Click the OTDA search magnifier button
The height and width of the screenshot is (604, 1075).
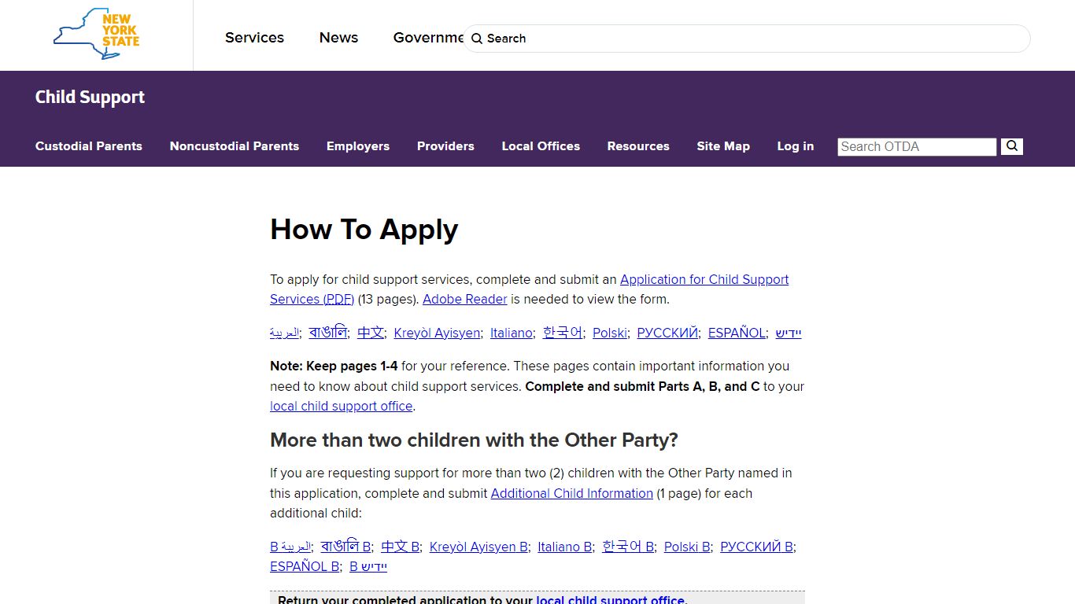click(1012, 146)
